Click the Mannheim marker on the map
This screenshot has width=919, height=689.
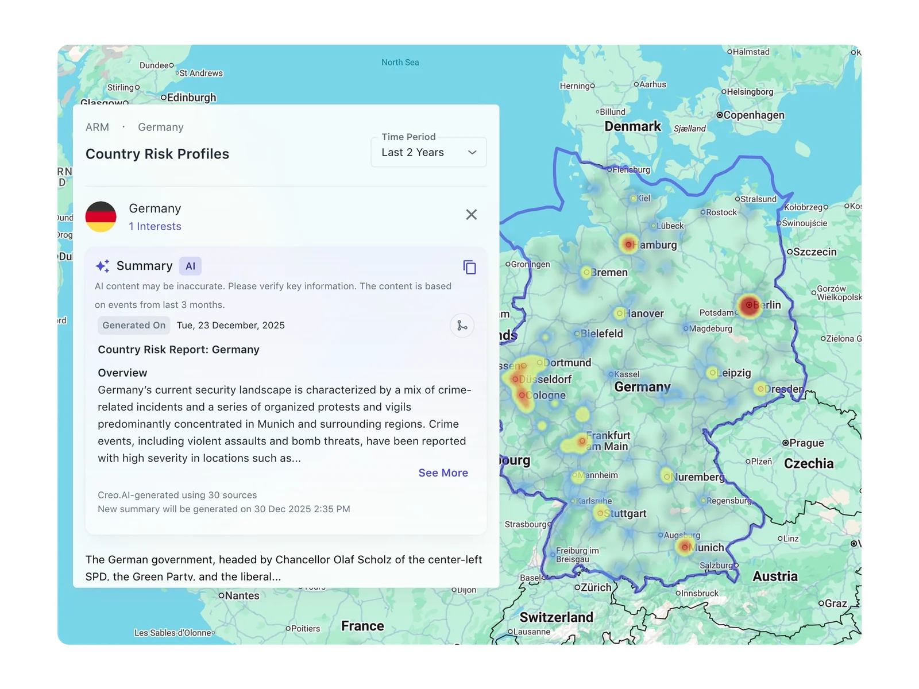pos(575,475)
